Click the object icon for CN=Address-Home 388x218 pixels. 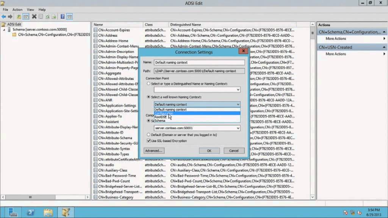95,41
